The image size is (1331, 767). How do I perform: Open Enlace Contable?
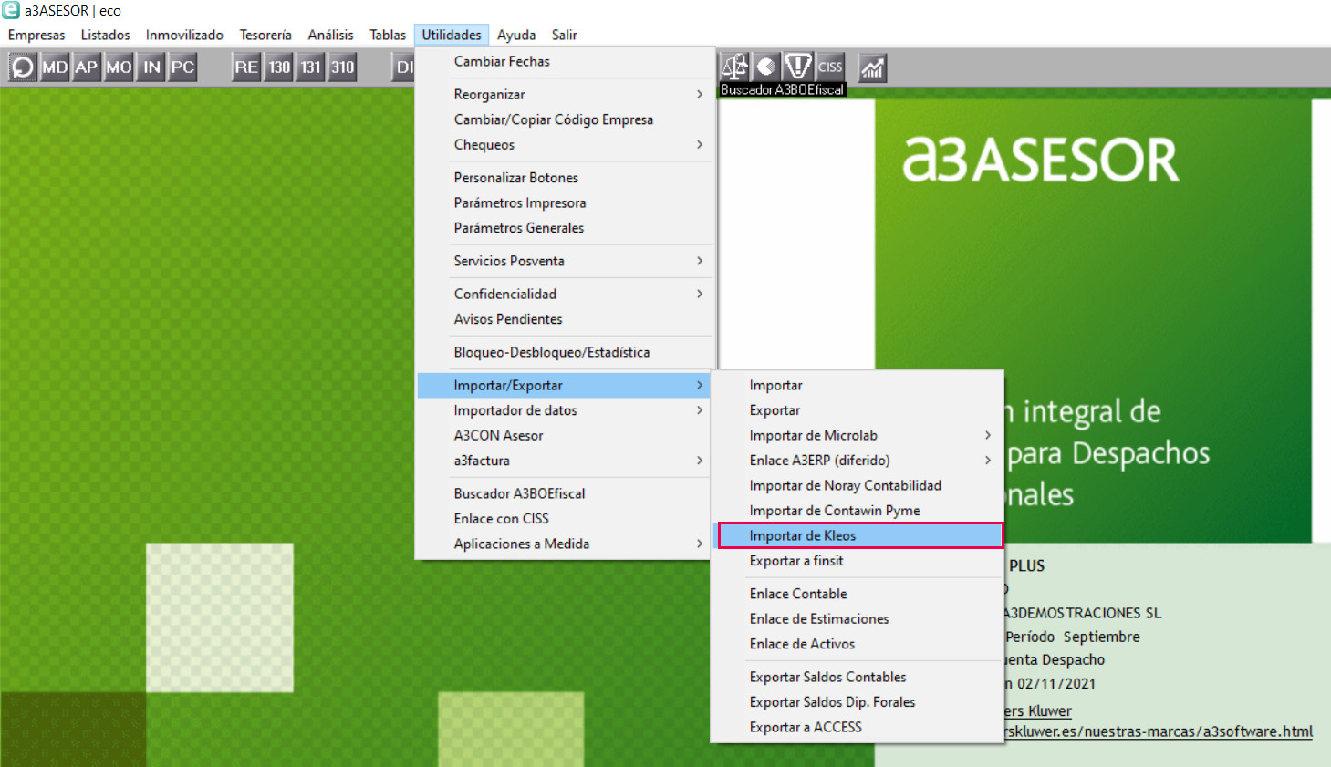pos(858,594)
